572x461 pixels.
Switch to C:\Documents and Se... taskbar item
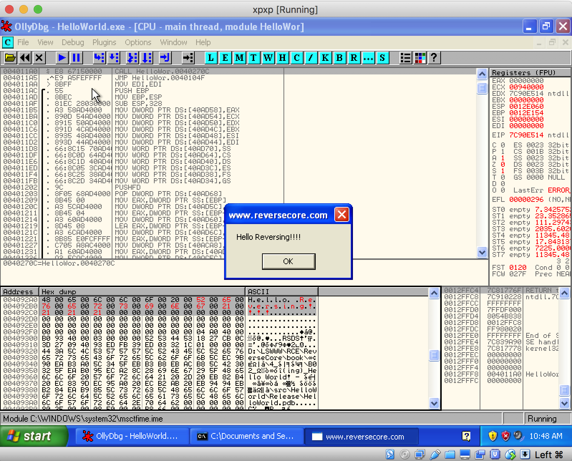coord(247,436)
